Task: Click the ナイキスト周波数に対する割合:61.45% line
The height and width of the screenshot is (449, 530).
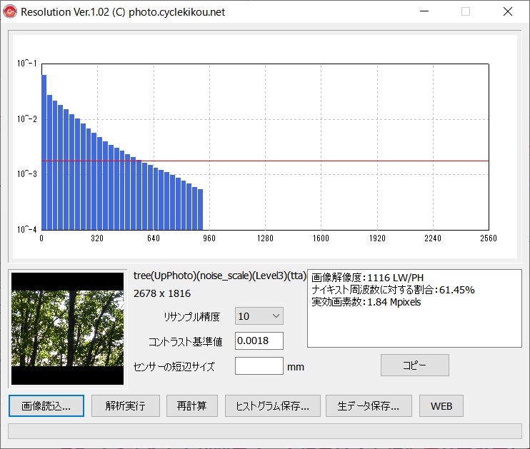Action: 393,290
